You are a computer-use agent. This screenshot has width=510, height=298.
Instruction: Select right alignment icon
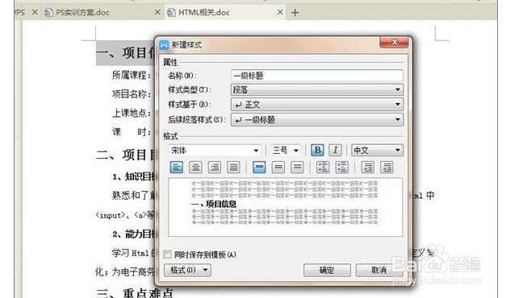pos(215,168)
